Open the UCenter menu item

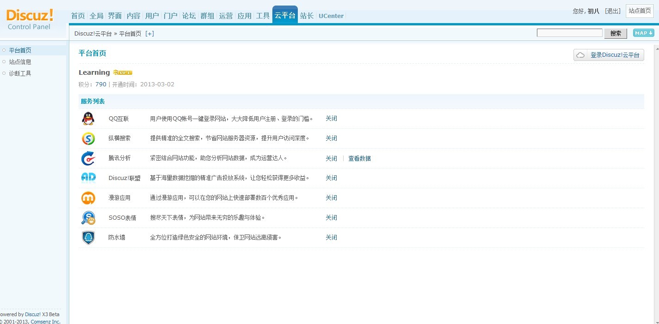pyautogui.click(x=331, y=16)
